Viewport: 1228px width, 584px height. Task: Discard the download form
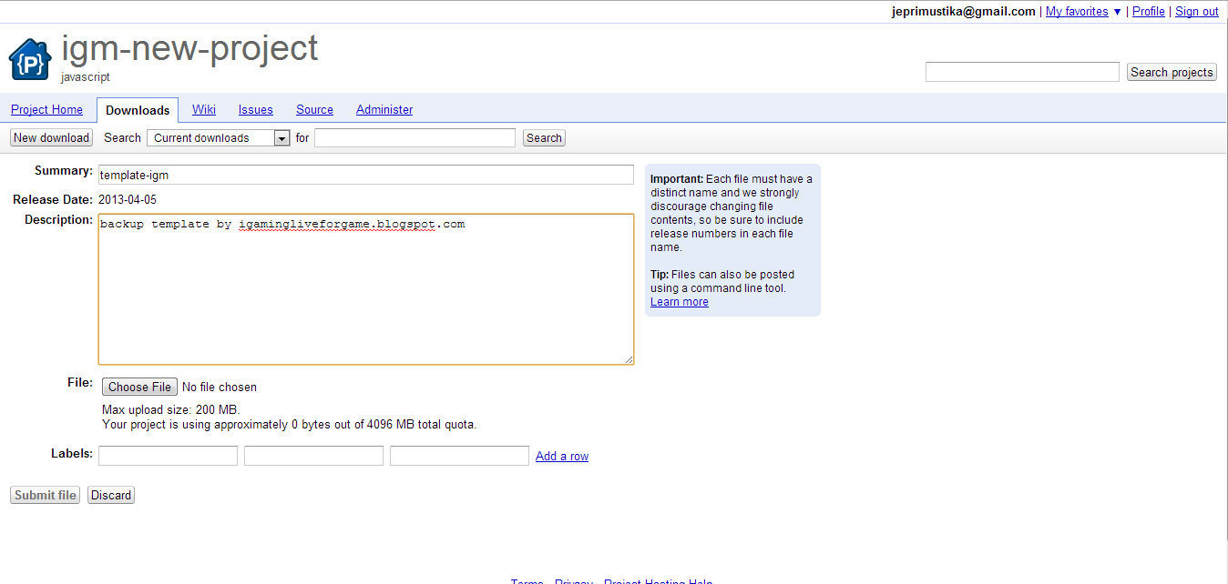click(111, 495)
